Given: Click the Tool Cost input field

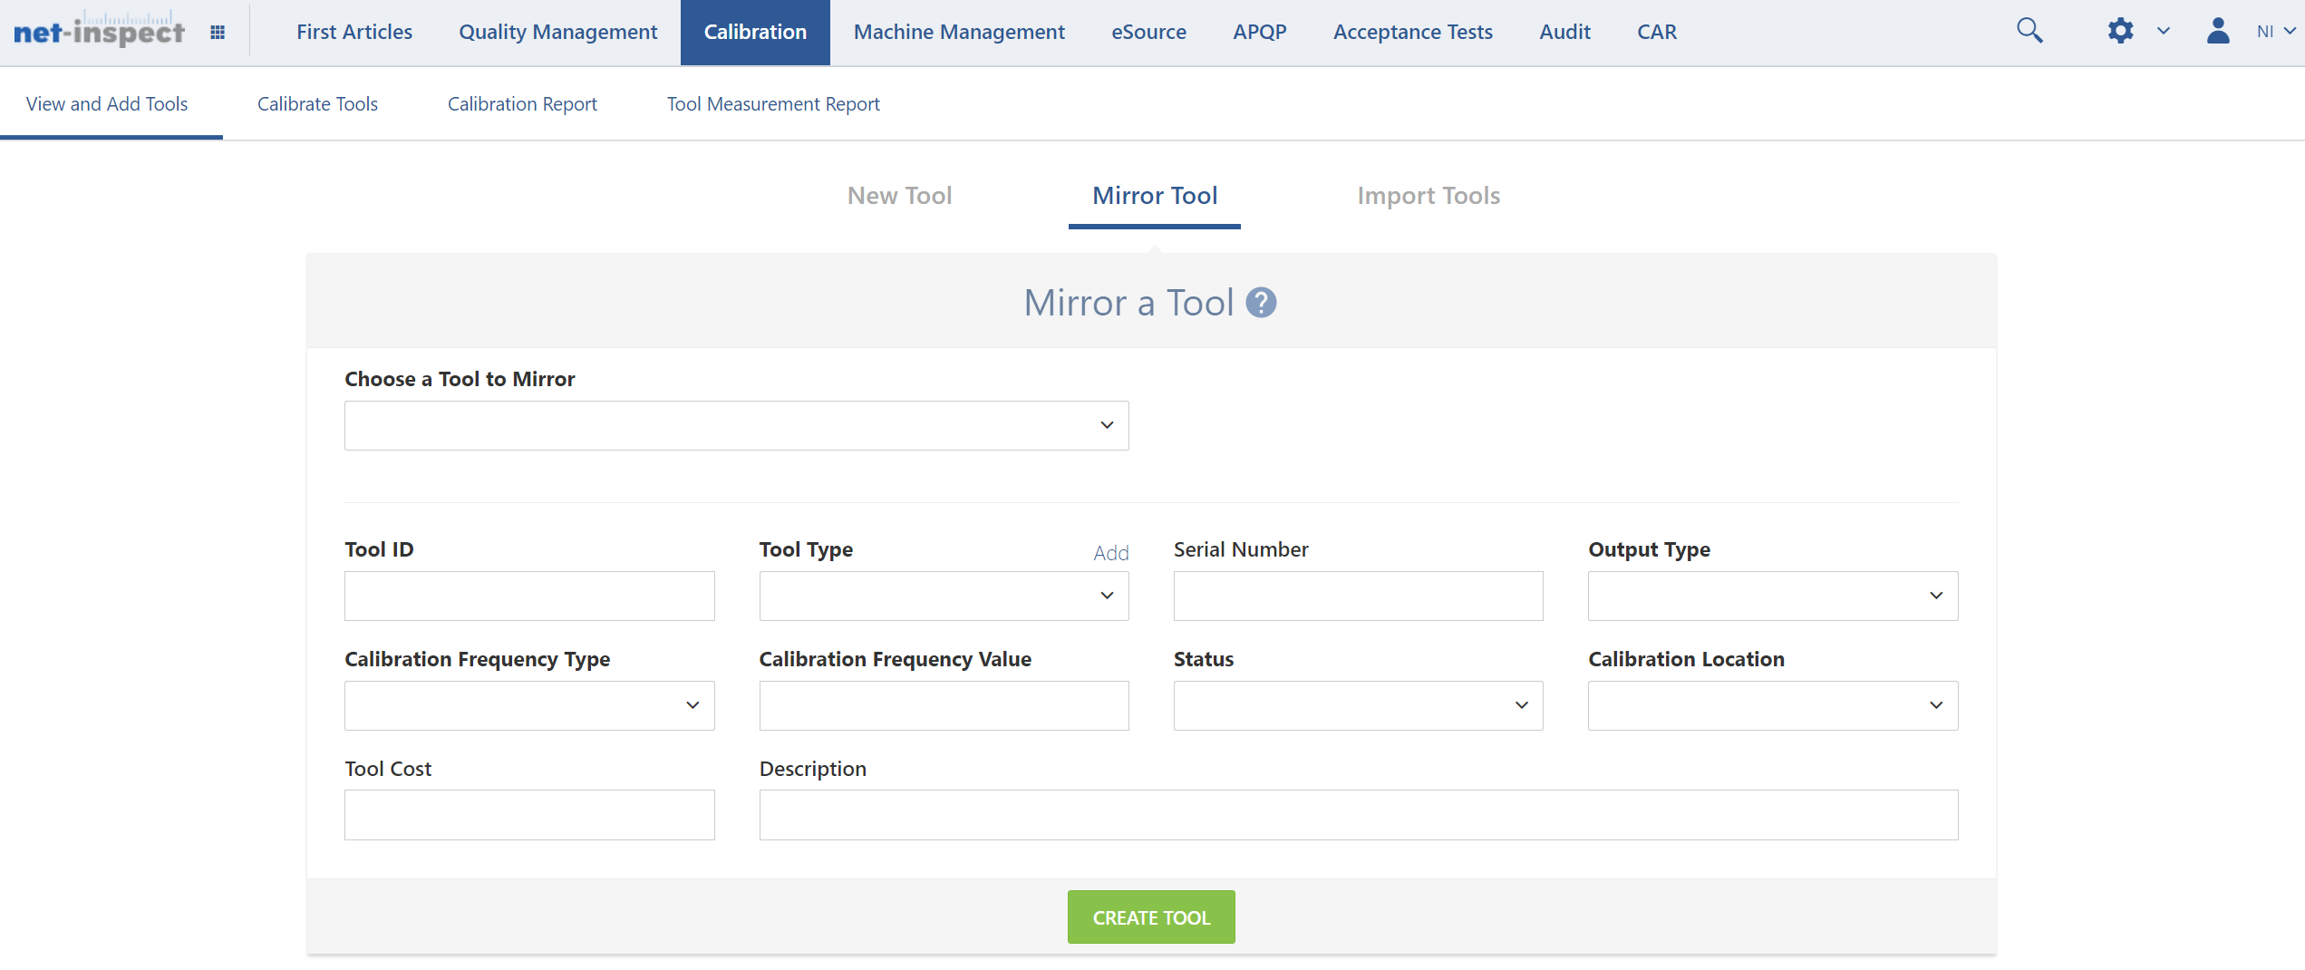Looking at the screenshot, I should [x=529, y=815].
